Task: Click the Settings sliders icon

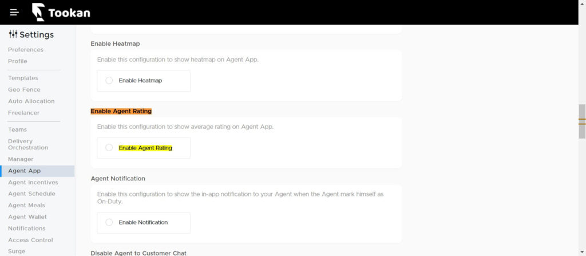Action: click(13, 34)
